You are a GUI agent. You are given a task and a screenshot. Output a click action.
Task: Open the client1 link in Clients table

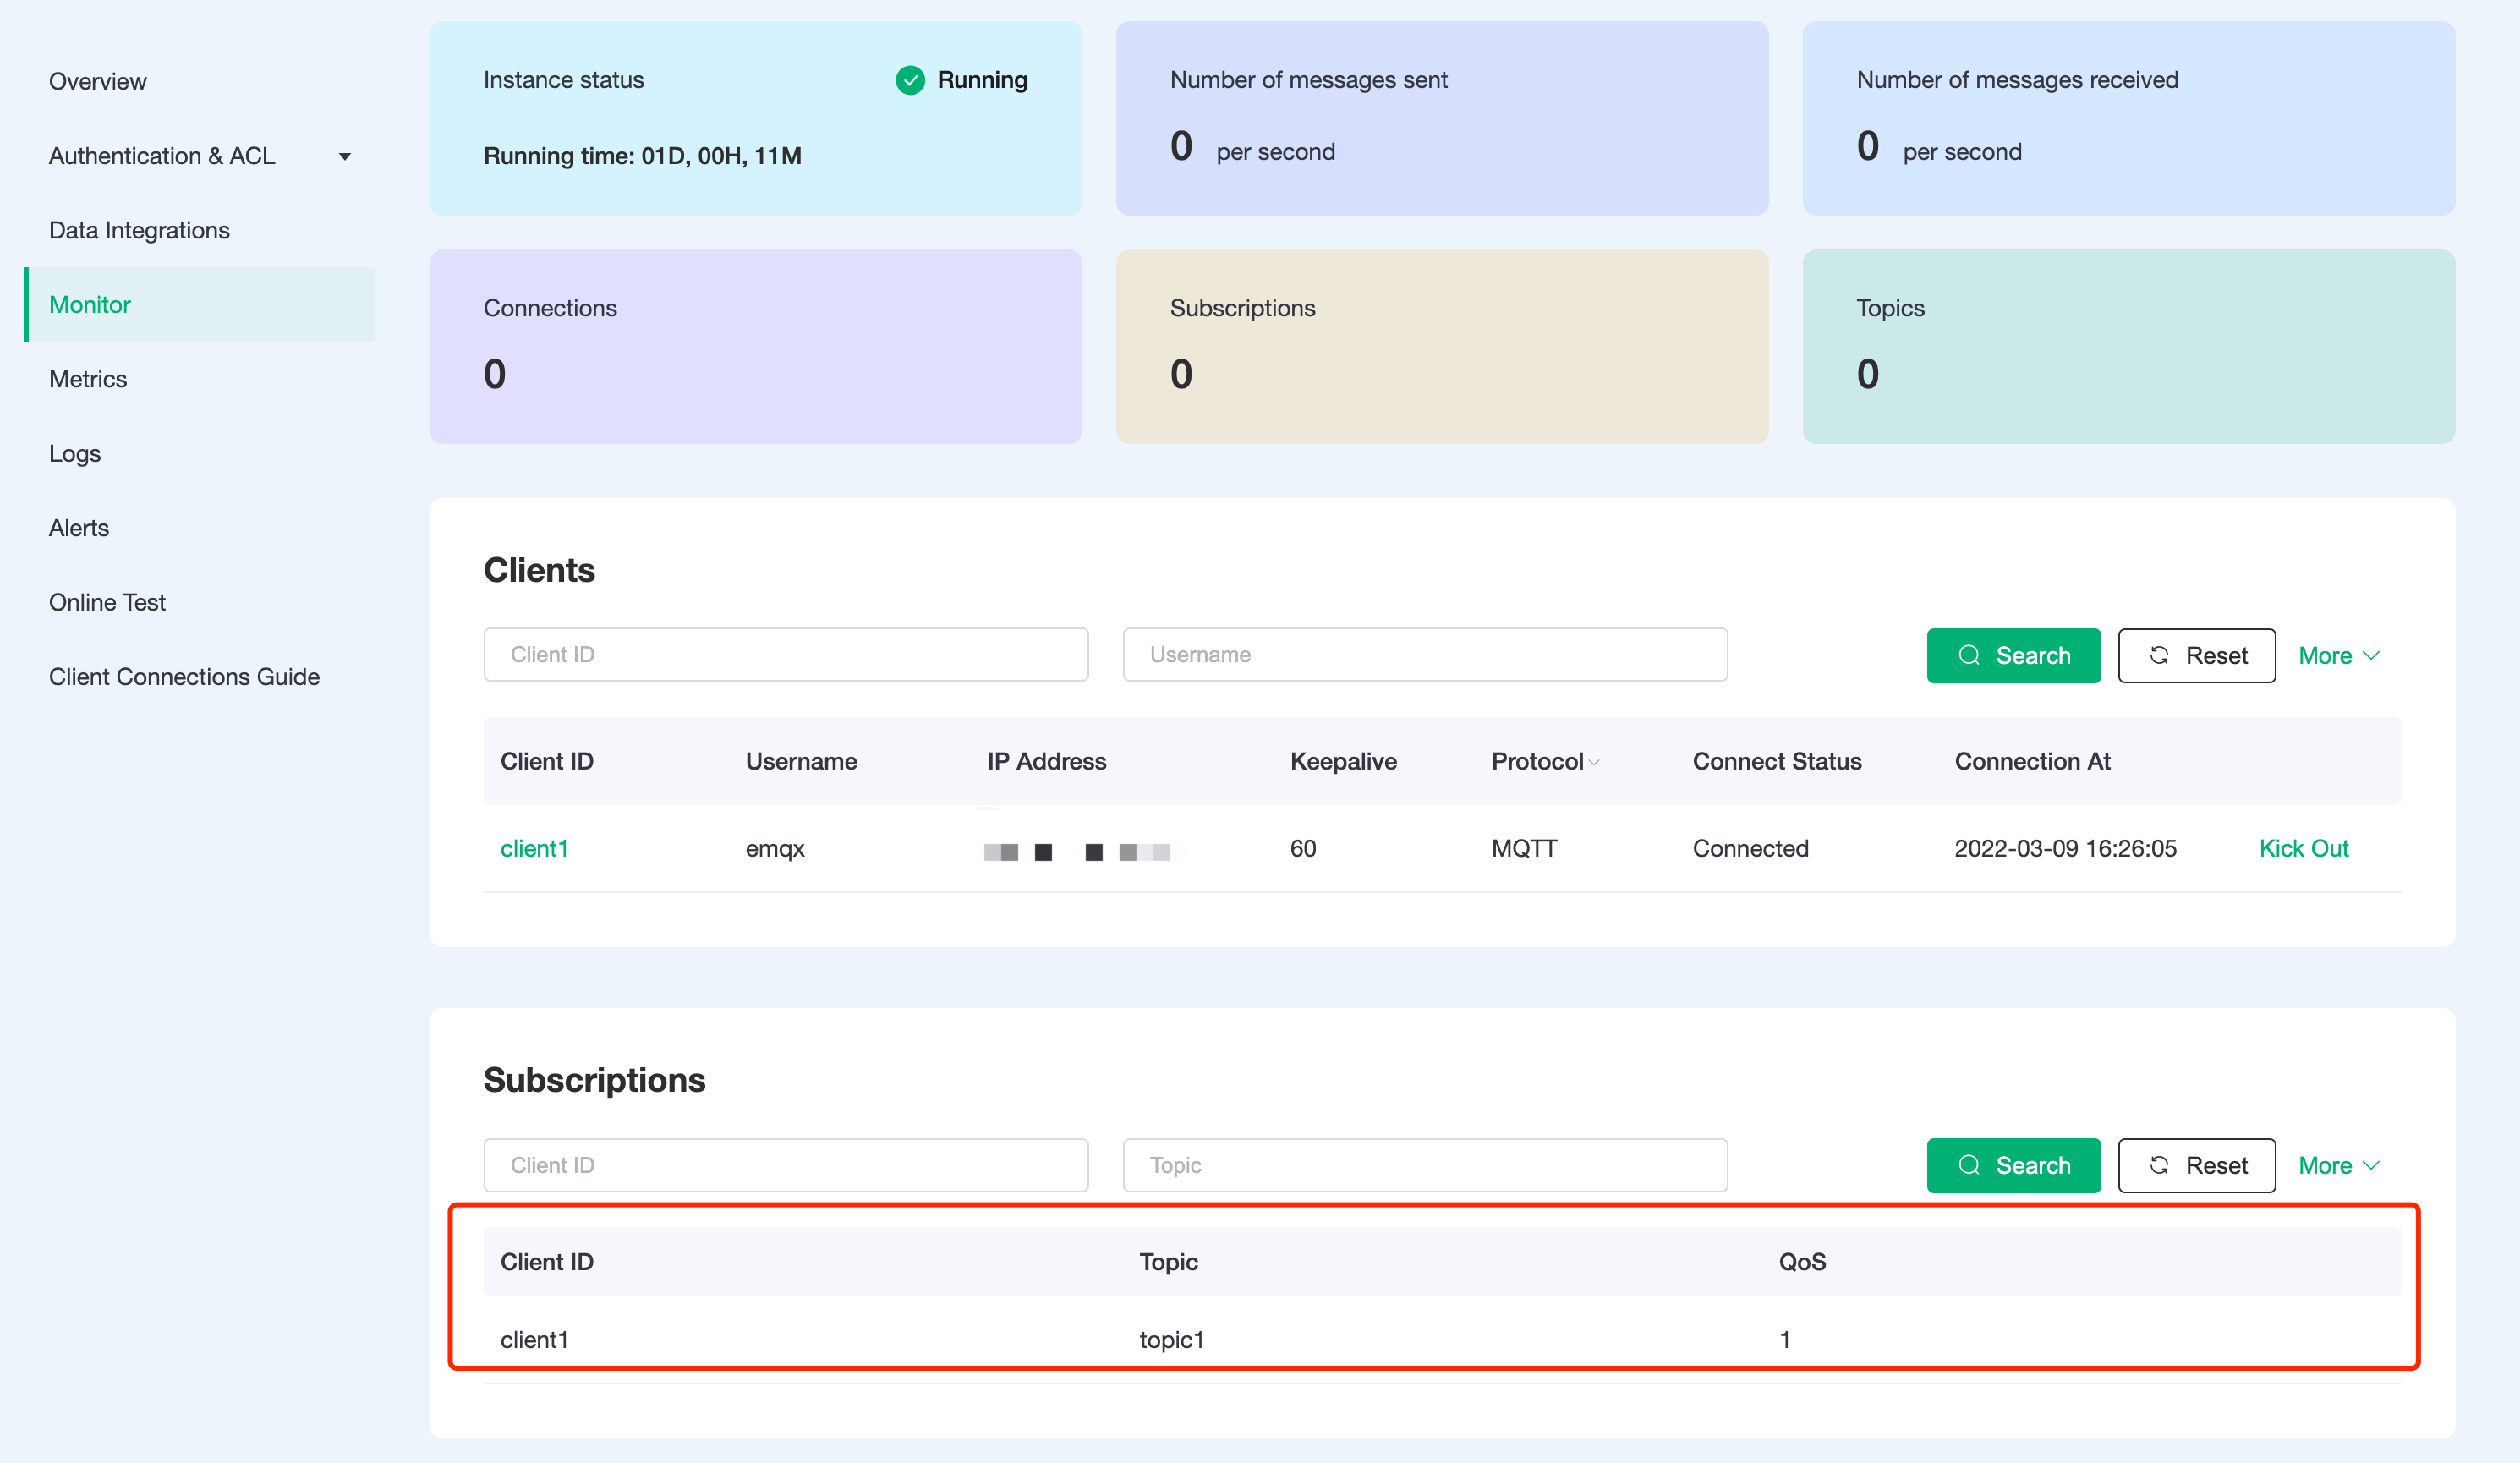(x=534, y=848)
